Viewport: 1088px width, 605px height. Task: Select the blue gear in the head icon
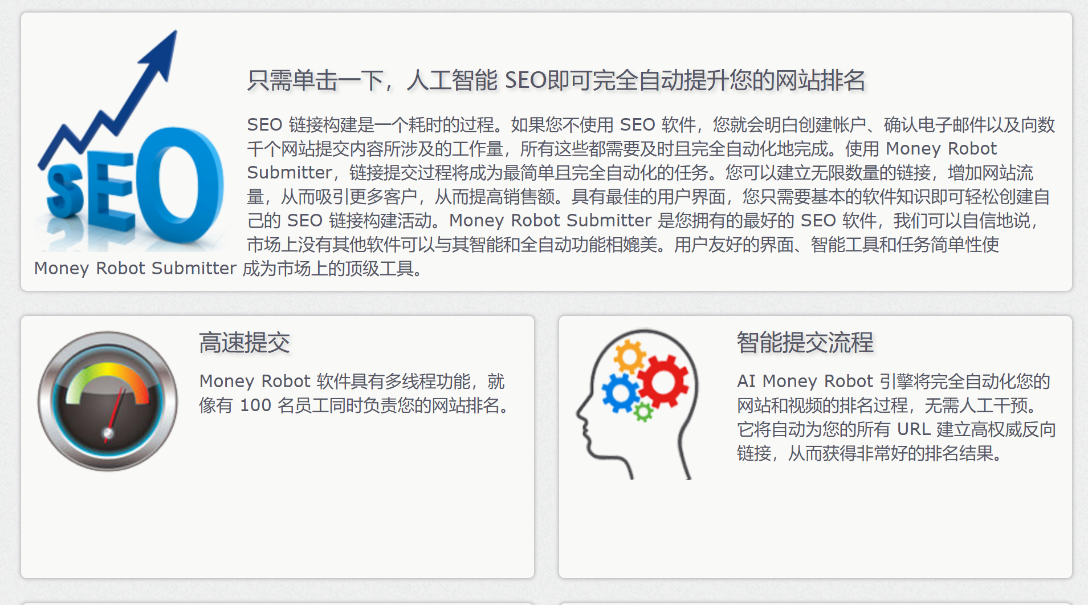pos(620,393)
